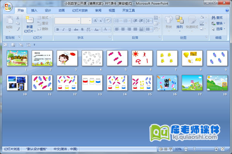Viewport: 232px width, 154px height.
Task: Select slide 16 thank-you thumbnail
Action: tap(167, 83)
